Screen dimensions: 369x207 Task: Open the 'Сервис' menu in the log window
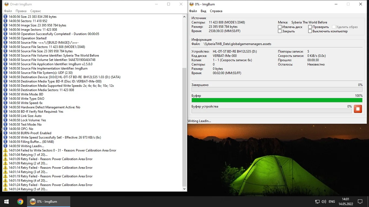(36, 11)
